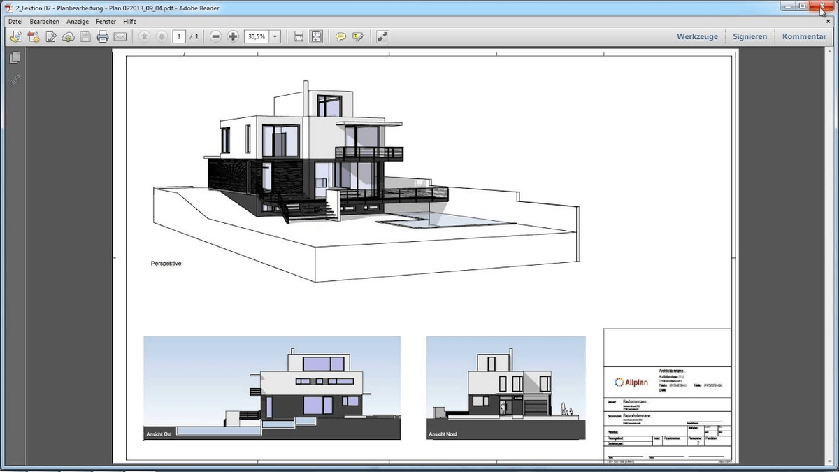Image resolution: width=839 pixels, height=472 pixels.
Task: Open the Werkzeuge pane
Action: (x=697, y=36)
